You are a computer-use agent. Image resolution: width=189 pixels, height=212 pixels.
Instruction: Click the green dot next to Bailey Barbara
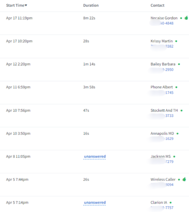[179, 64]
